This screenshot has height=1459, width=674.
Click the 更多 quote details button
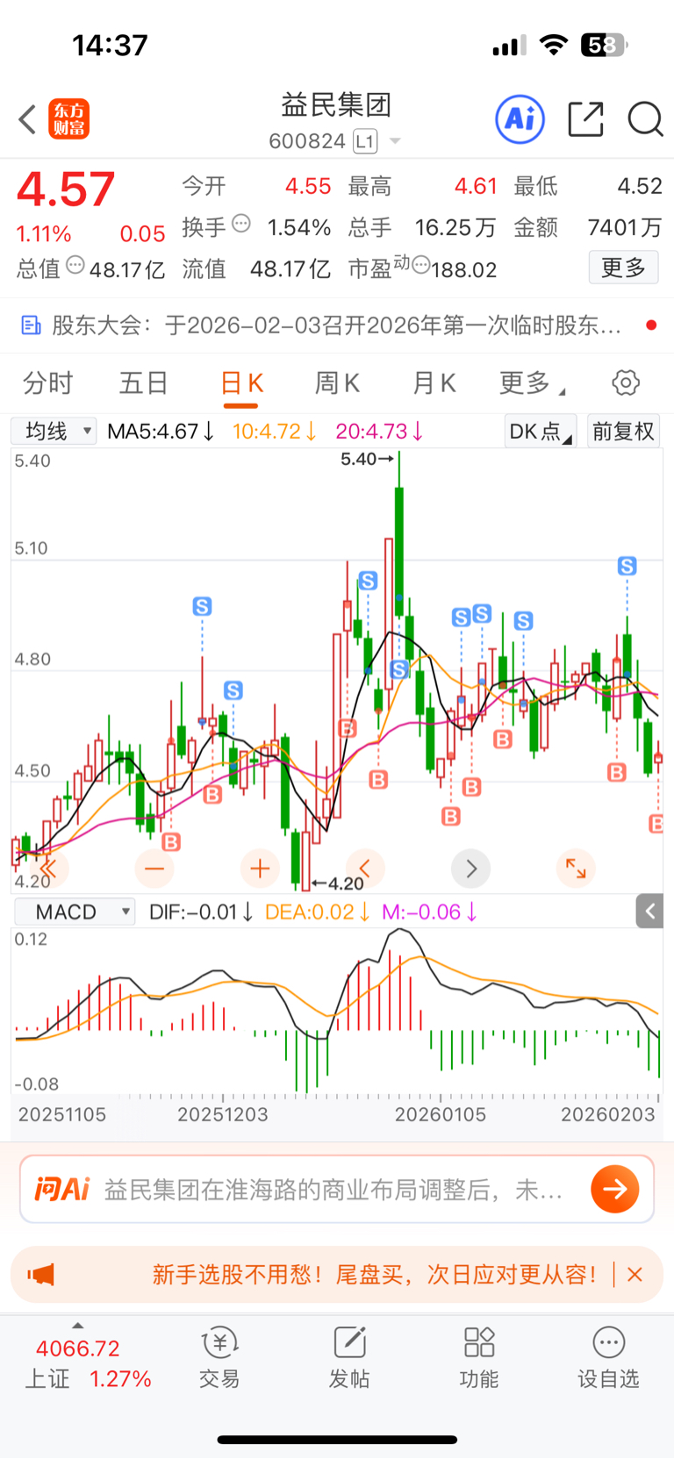(623, 268)
